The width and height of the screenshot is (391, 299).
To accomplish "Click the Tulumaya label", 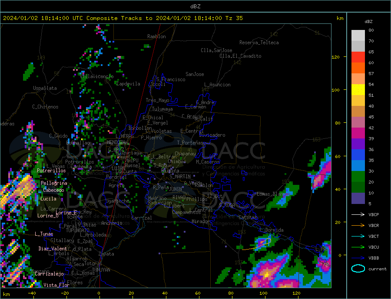I will tap(162, 109).
